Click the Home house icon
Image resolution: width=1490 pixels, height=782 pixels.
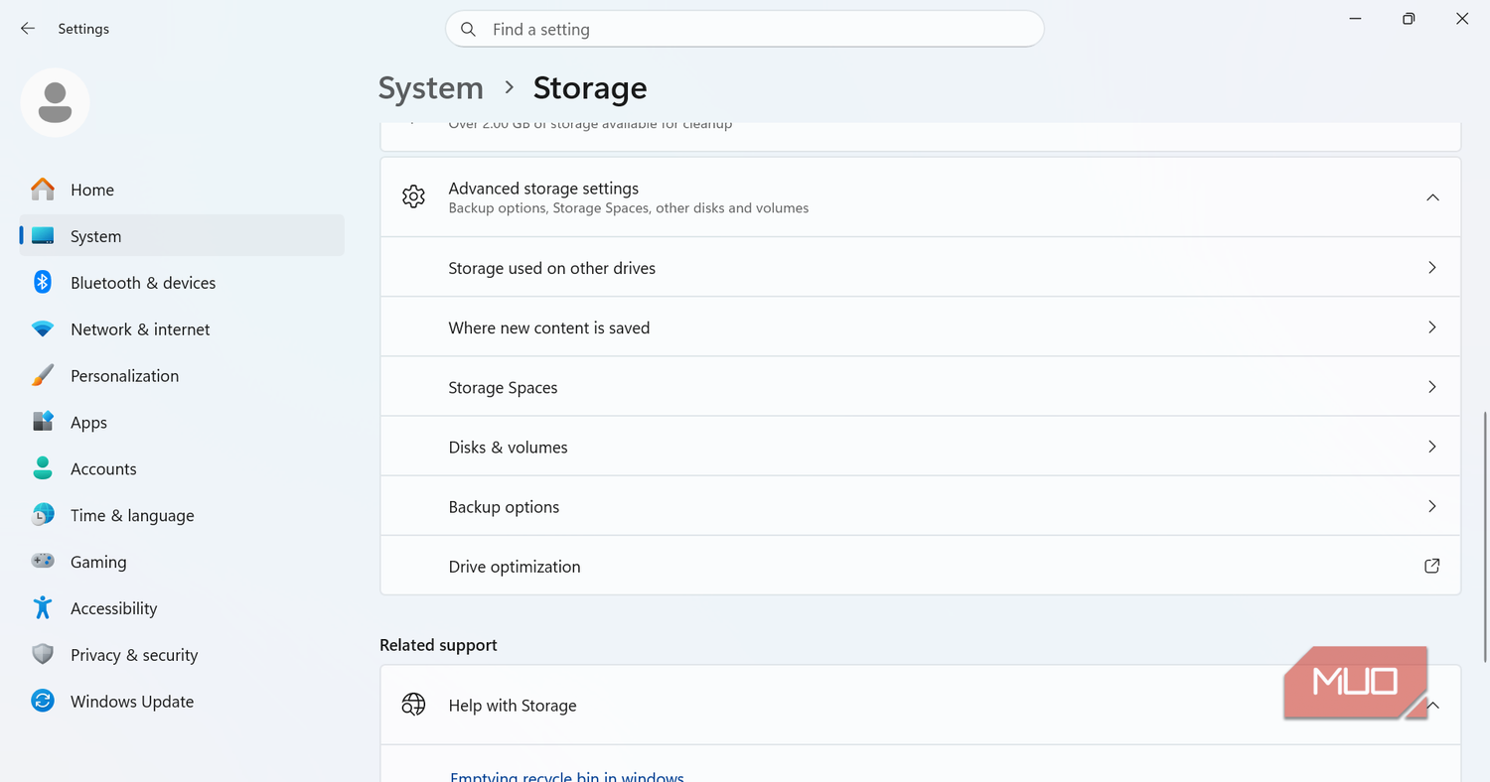pos(43,190)
